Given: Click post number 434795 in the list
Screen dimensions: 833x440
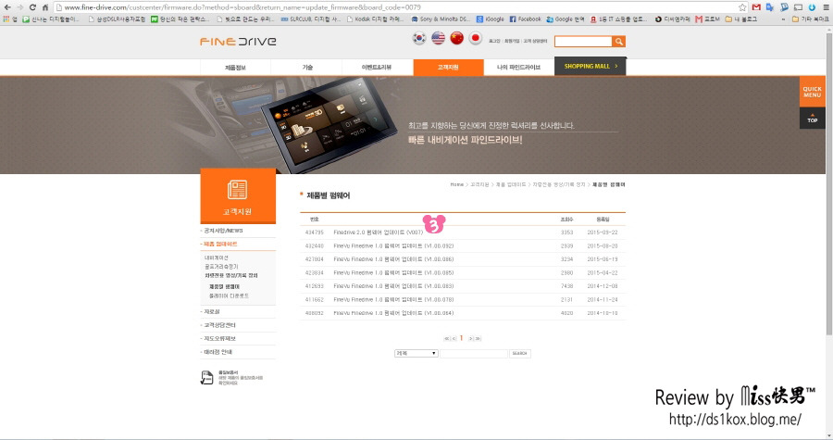Looking at the screenshot, I should (x=315, y=233).
